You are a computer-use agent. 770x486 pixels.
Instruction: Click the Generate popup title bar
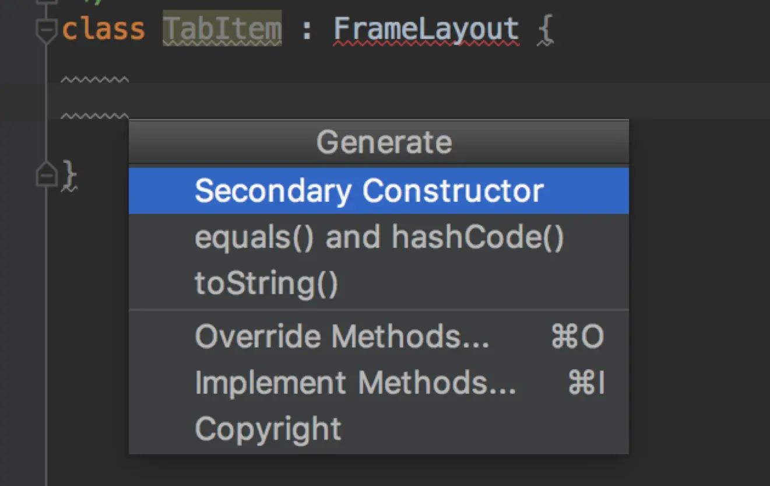(x=384, y=142)
